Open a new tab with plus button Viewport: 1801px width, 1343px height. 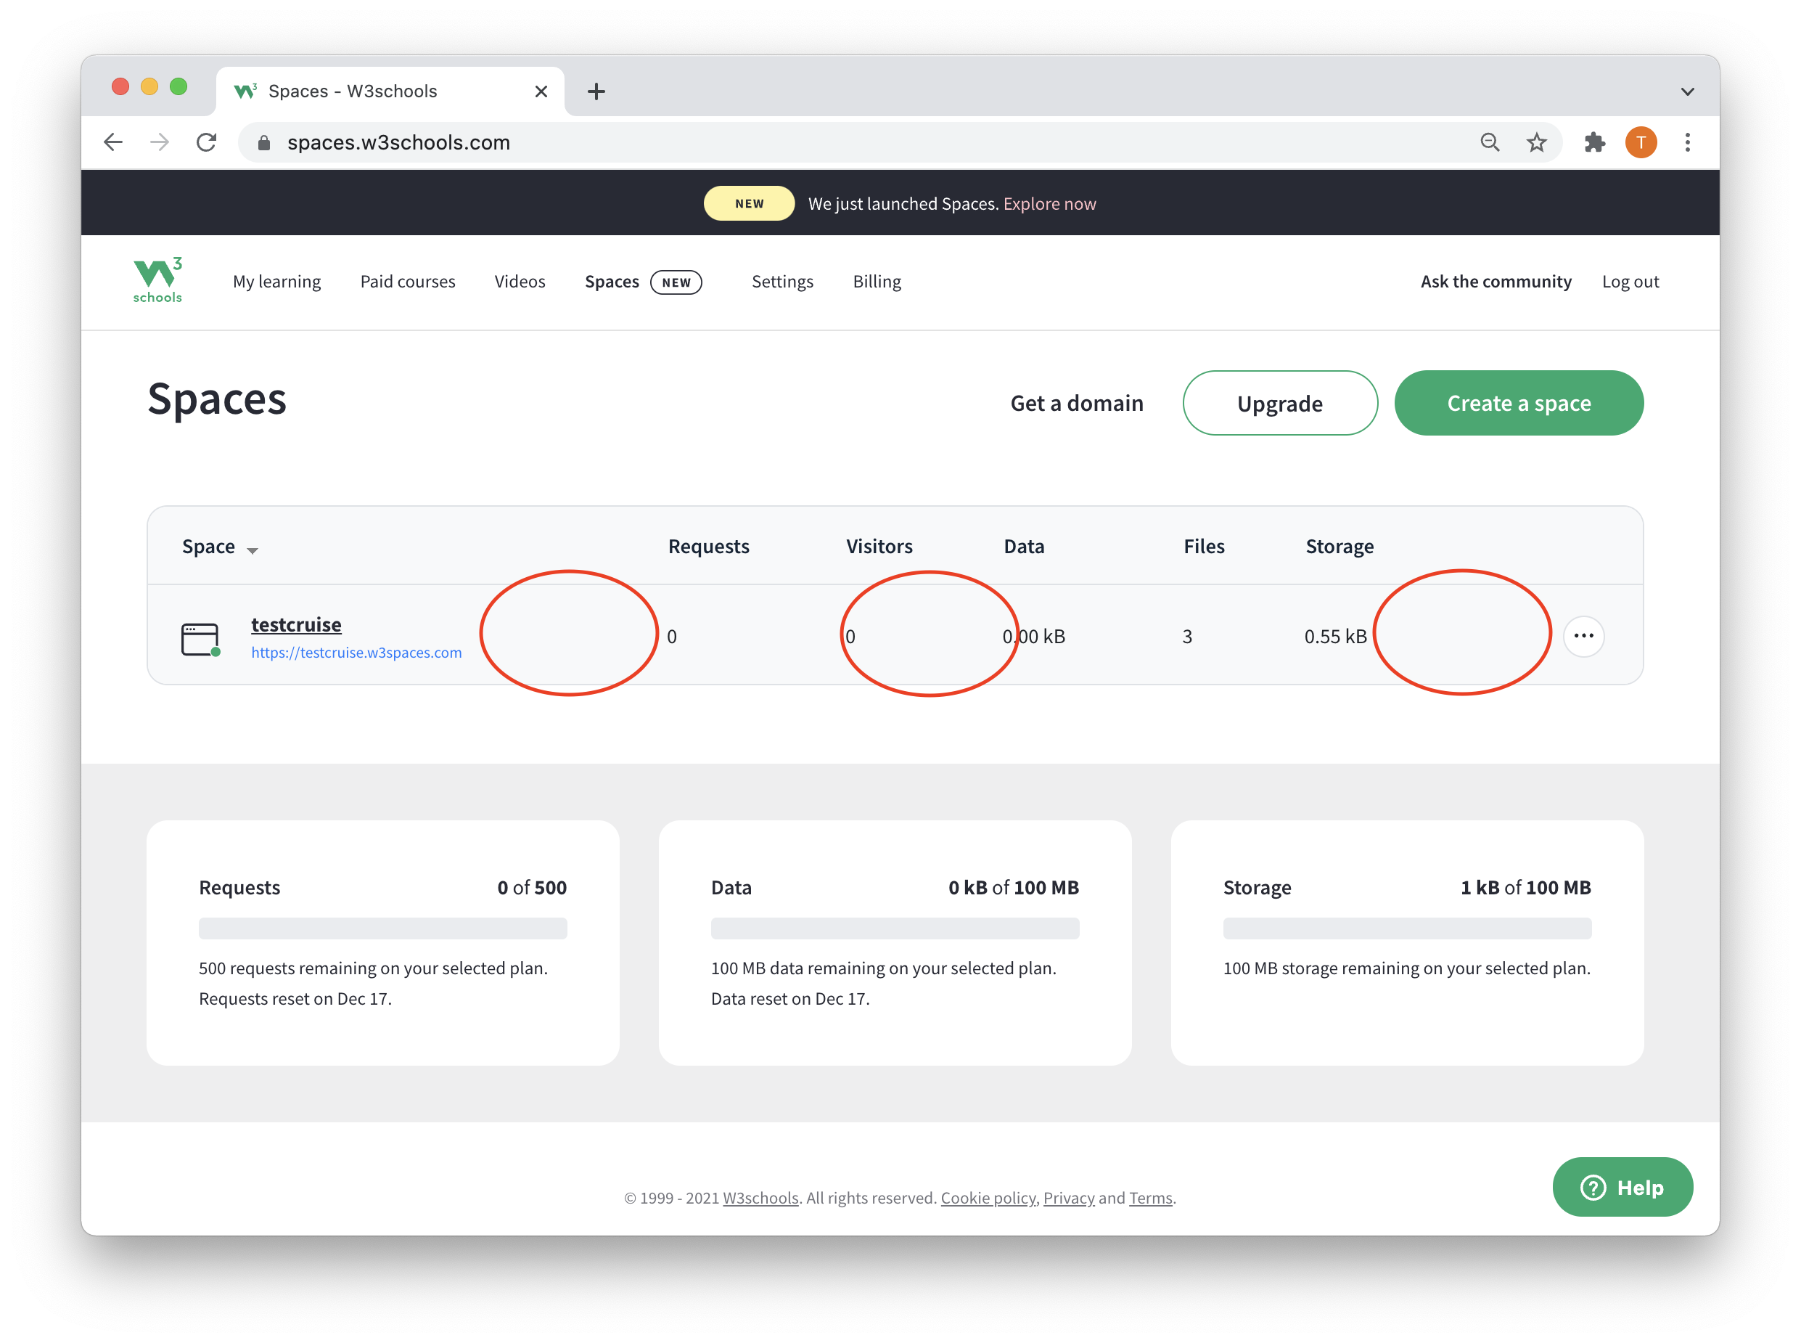click(596, 92)
